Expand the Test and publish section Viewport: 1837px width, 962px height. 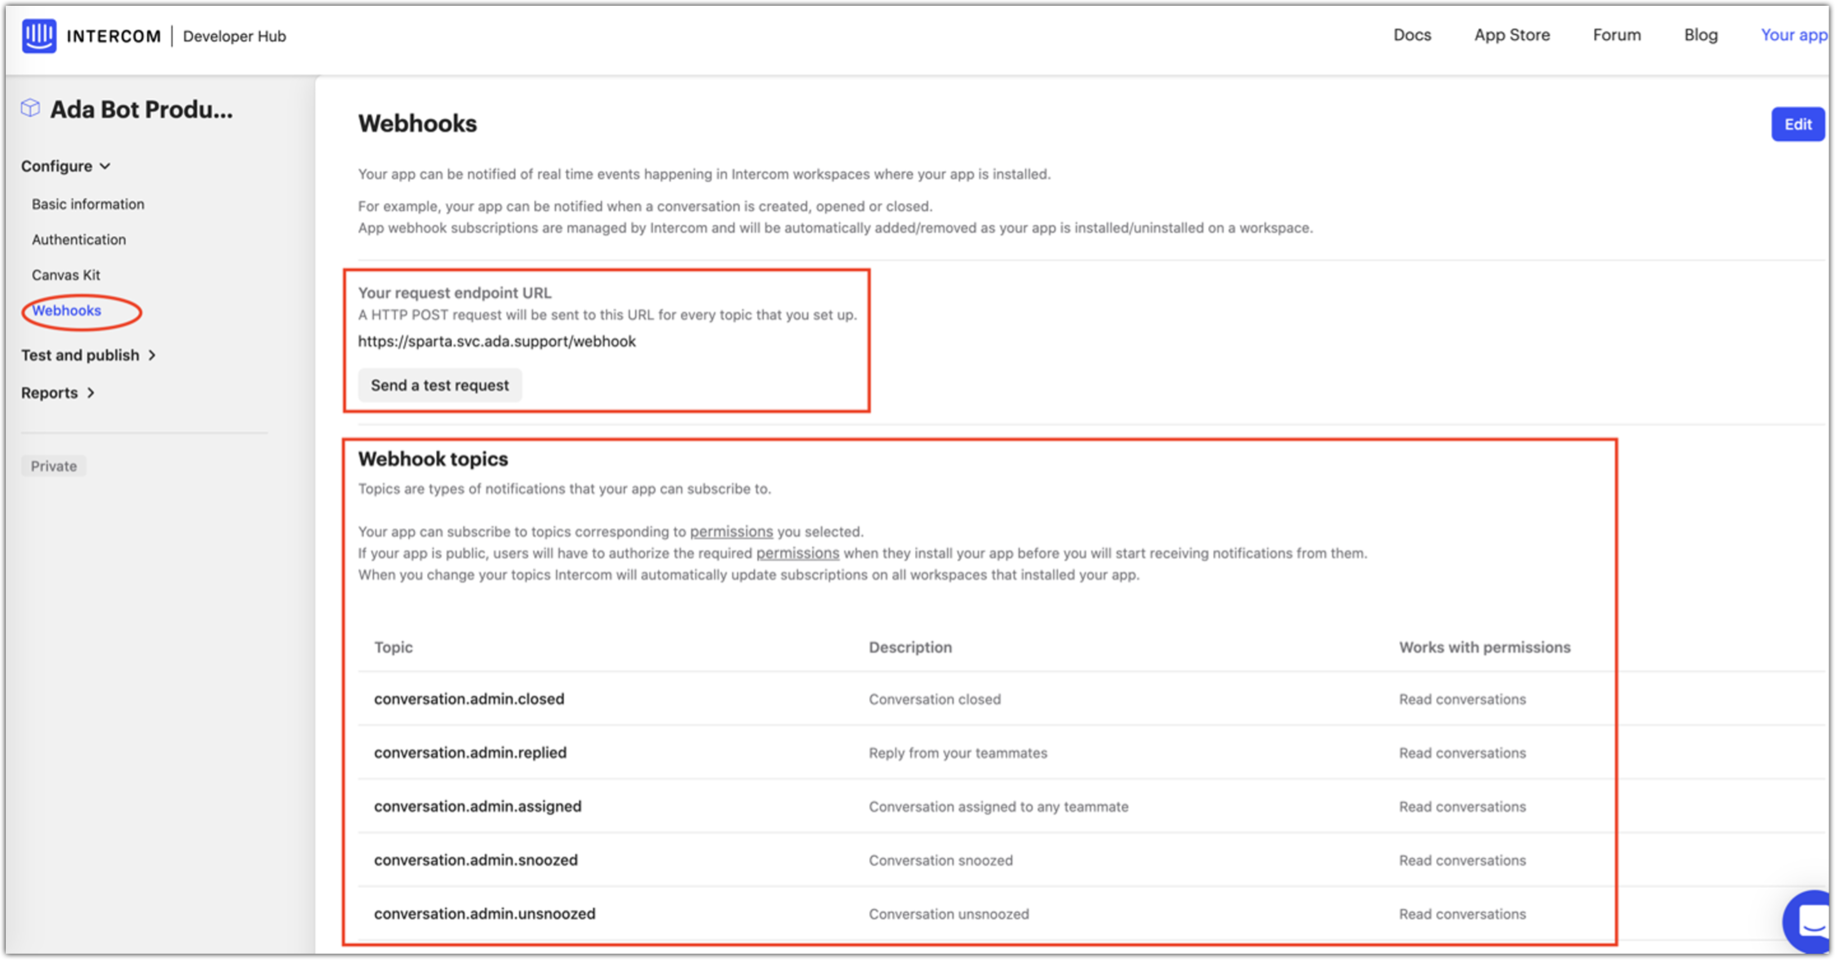coord(88,355)
